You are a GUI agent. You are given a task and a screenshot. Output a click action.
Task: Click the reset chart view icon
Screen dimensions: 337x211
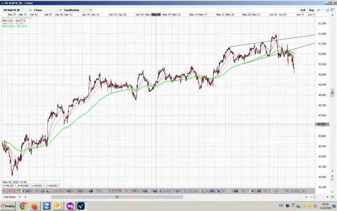coord(332,197)
